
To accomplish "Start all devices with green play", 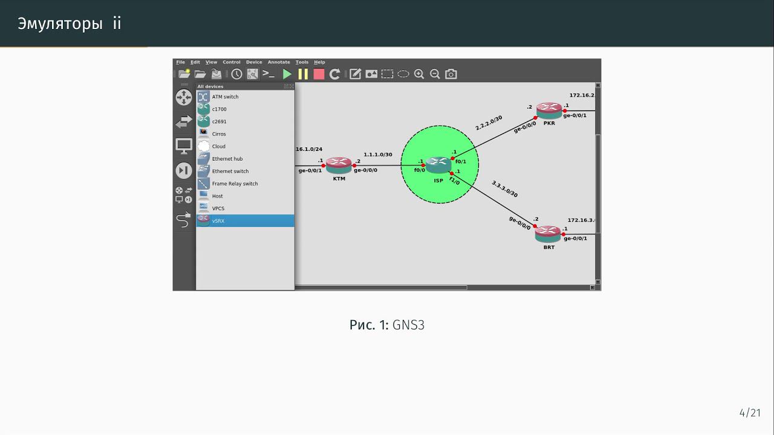I will coord(287,74).
